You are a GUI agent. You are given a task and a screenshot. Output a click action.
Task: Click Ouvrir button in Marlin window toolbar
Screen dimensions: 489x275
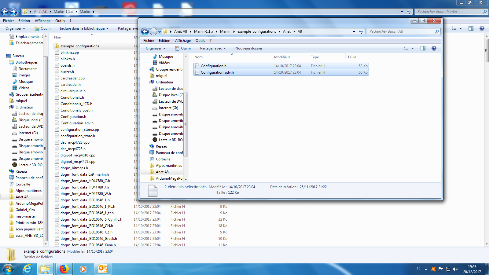(x=43, y=28)
